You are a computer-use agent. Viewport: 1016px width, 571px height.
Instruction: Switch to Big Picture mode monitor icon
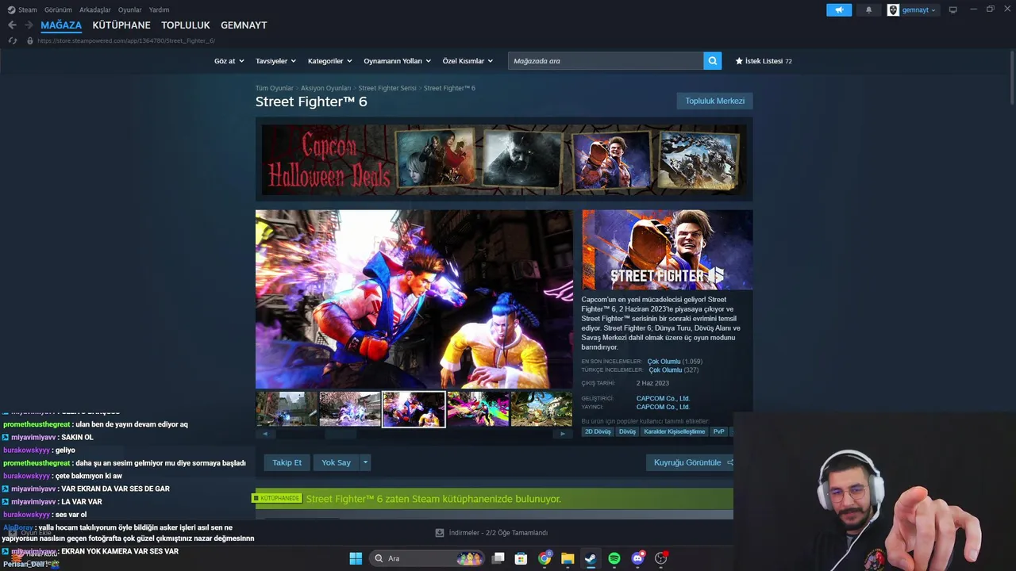click(953, 10)
